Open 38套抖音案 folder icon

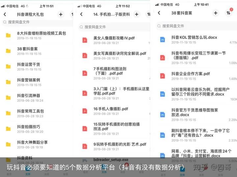click(x=8, y=51)
